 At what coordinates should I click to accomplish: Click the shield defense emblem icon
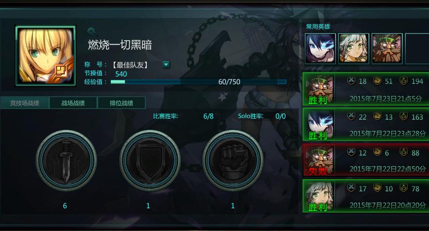tap(150, 160)
